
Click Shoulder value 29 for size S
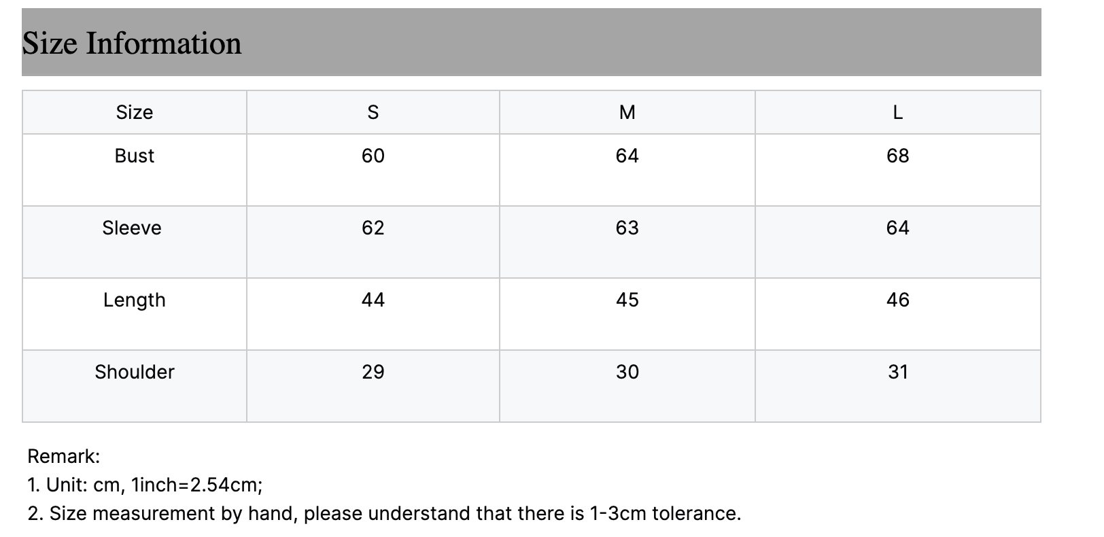pyautogui.click(x=373, y=372)
